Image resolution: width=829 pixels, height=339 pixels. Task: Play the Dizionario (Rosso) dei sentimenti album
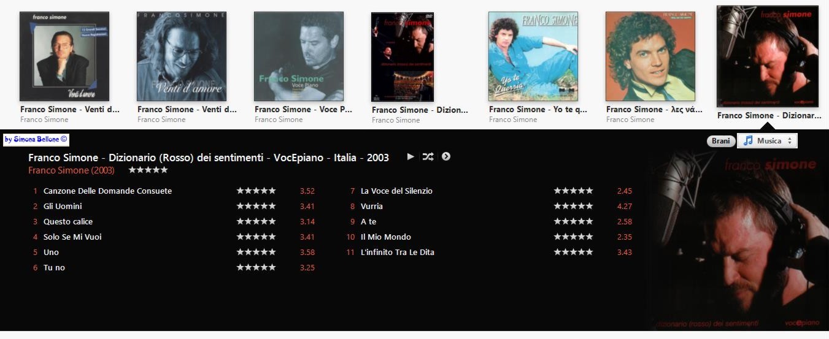tap(411, 157)
